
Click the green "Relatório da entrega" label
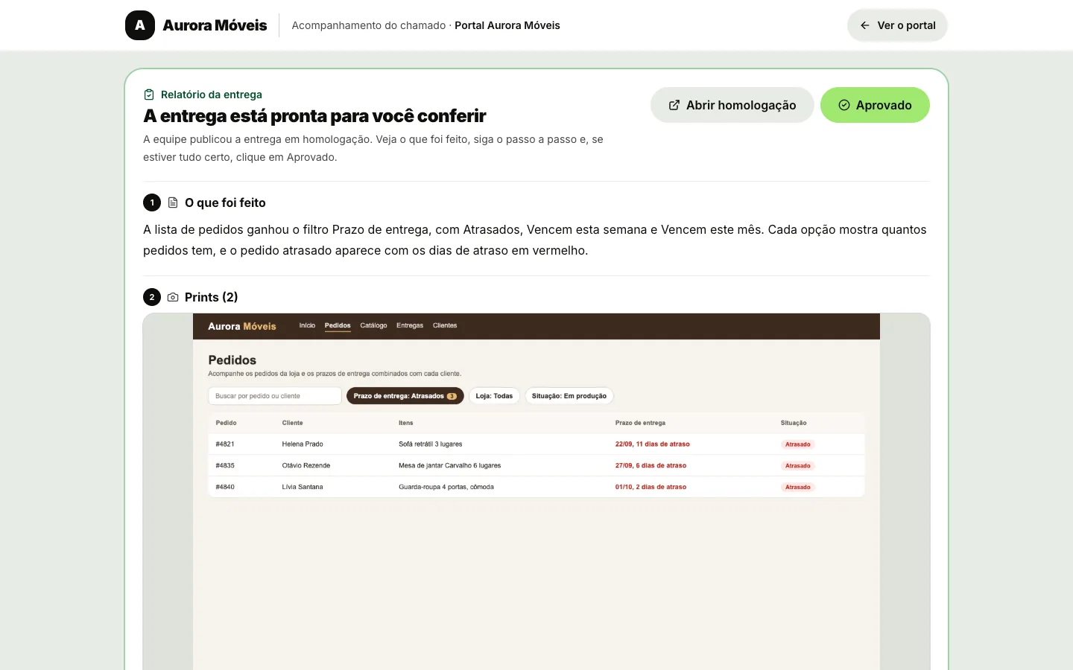click(x=212, y=95)
